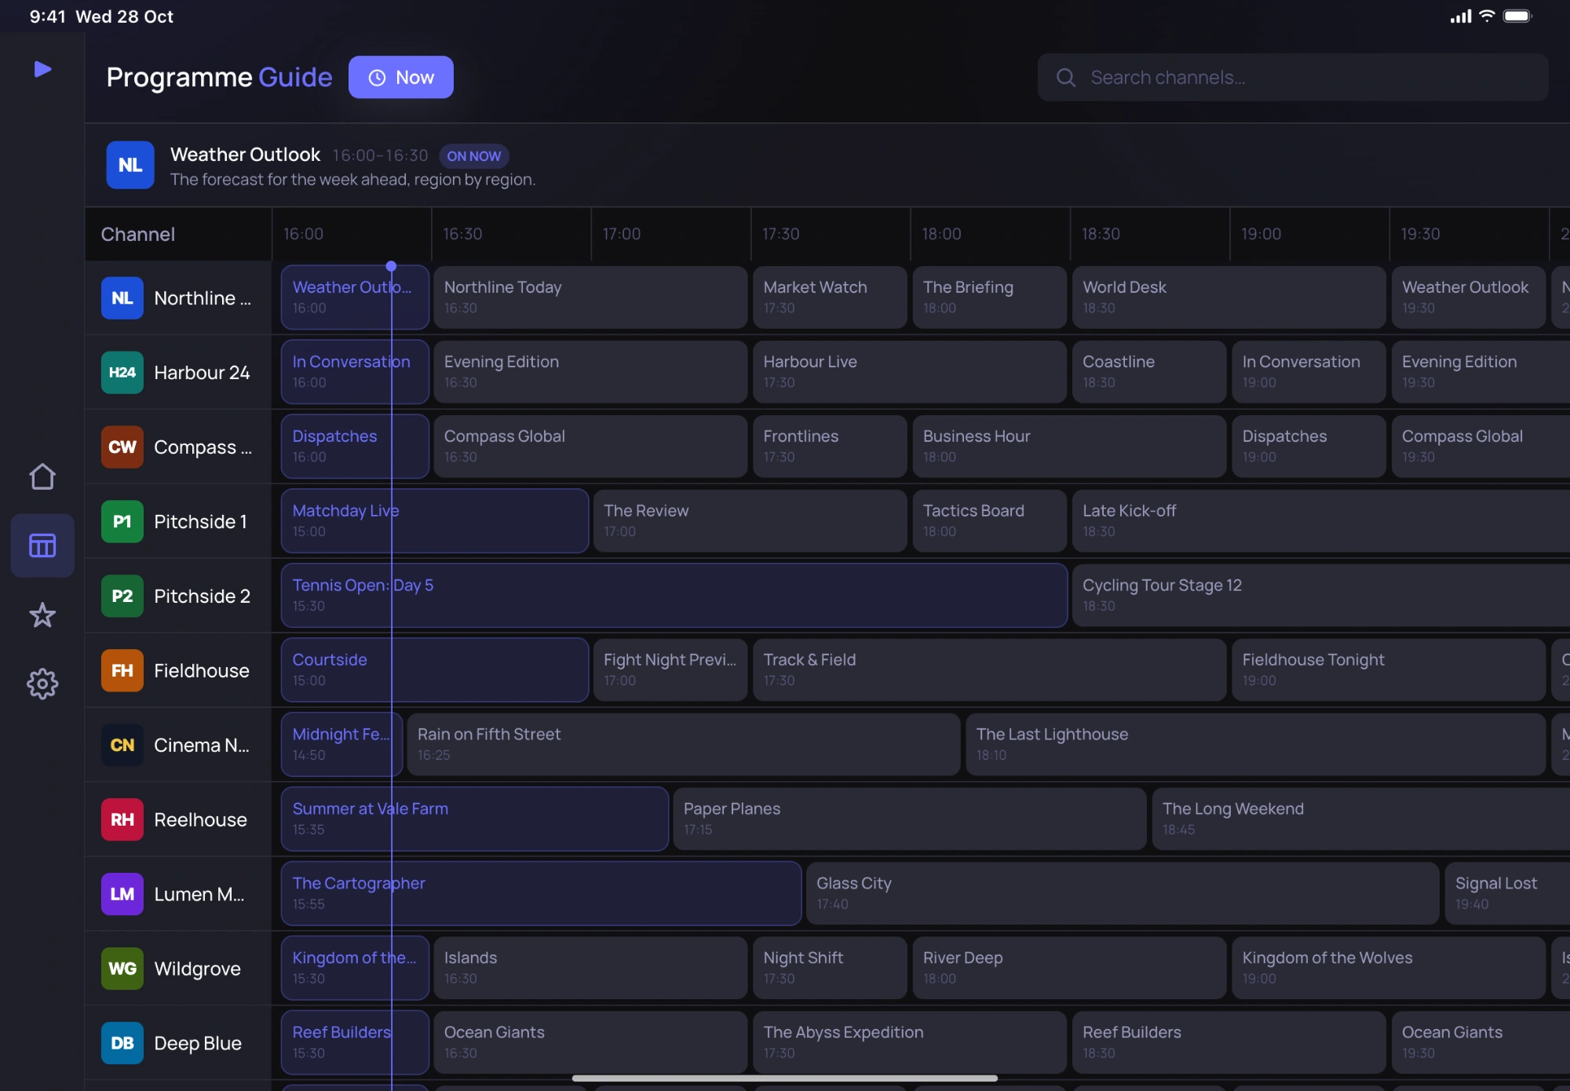
Task: Select the Wildgrove WG icon
Action: 122,968
